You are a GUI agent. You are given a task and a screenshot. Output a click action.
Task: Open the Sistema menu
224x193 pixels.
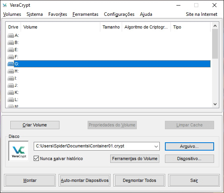[34, 14]
